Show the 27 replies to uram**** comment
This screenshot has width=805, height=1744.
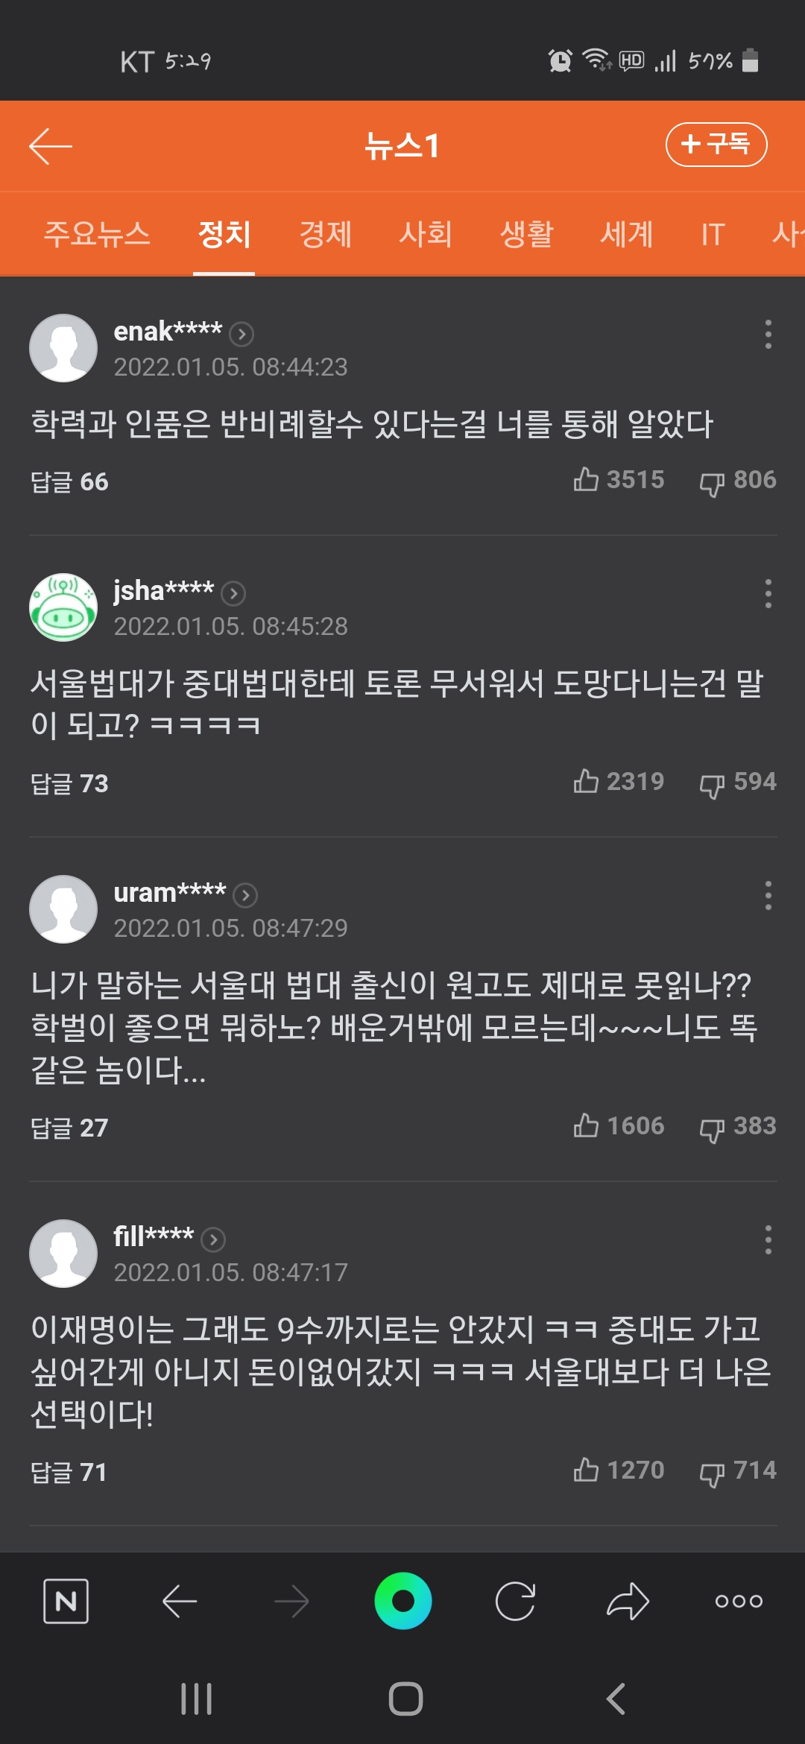[x=69, y=1128]
